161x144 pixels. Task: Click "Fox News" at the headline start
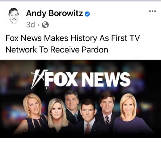coord(23,38)
